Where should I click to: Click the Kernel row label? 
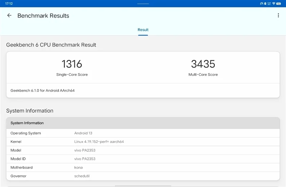point(16,141)
